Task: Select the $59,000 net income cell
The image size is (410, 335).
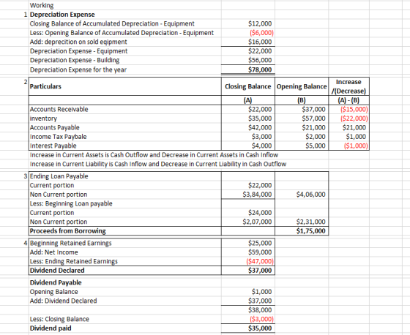Action: pyautogui.click(x=260, y=252)
